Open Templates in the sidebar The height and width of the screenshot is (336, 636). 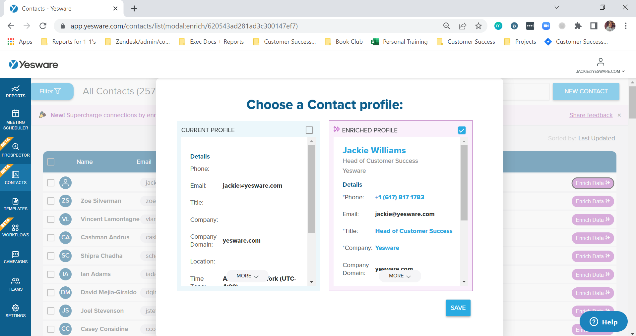(16, 204)
